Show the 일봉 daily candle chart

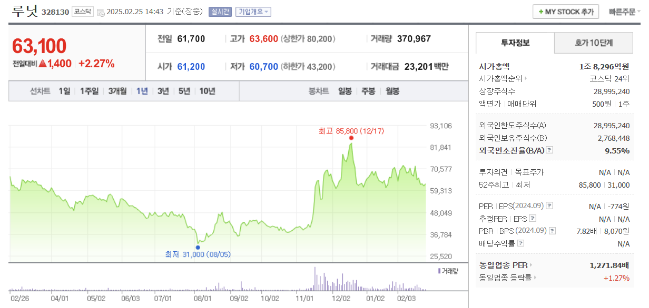click(345, 91)
